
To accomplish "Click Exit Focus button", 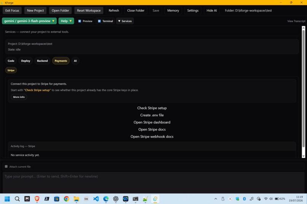I will (12, 11).
